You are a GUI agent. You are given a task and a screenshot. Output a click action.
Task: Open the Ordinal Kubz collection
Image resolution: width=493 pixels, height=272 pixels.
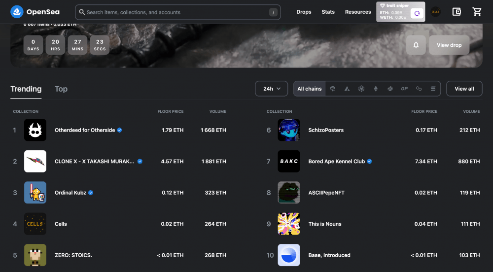[x=70, y=193]
